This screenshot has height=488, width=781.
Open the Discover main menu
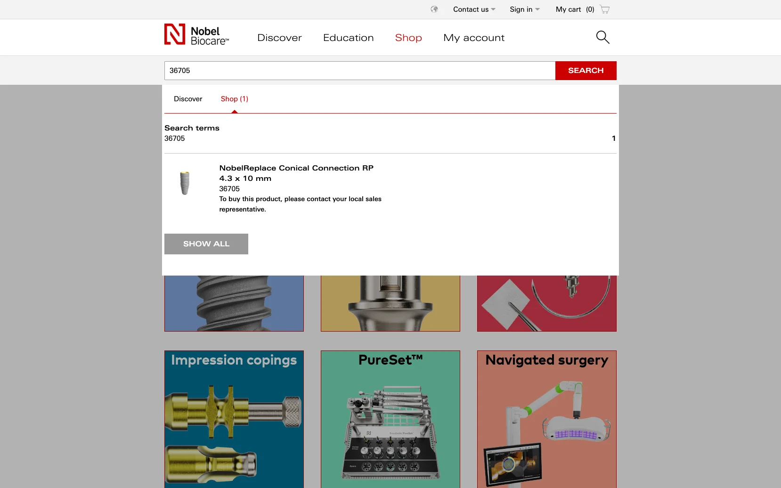279,38
